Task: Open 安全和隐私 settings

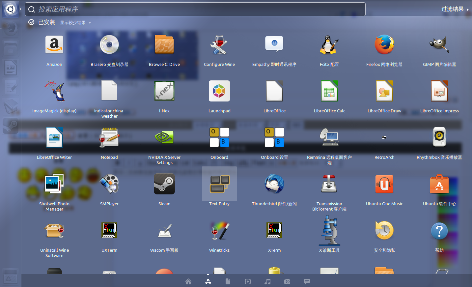Action: 384,231
